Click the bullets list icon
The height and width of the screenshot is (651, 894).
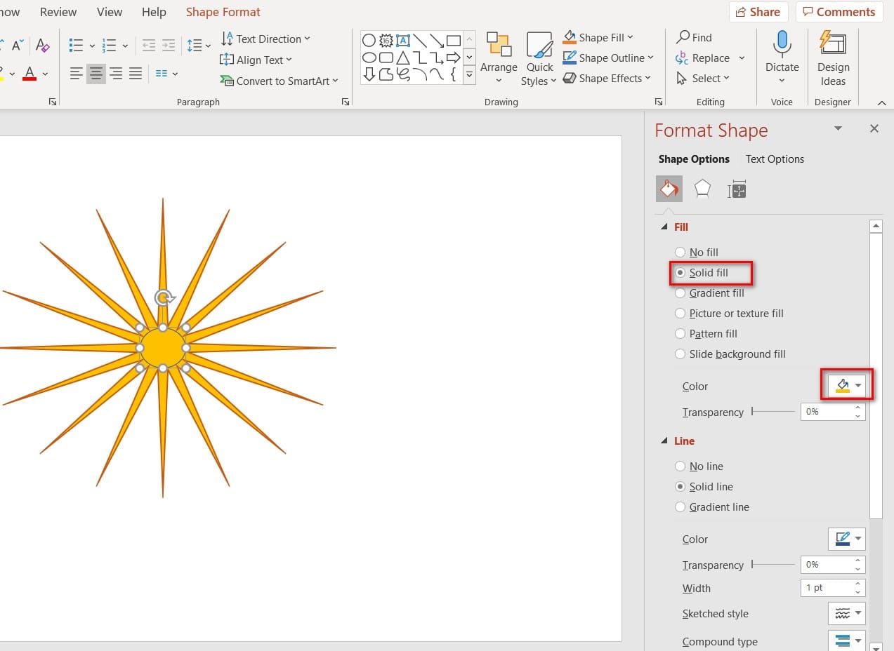click(x=76, y=46)
